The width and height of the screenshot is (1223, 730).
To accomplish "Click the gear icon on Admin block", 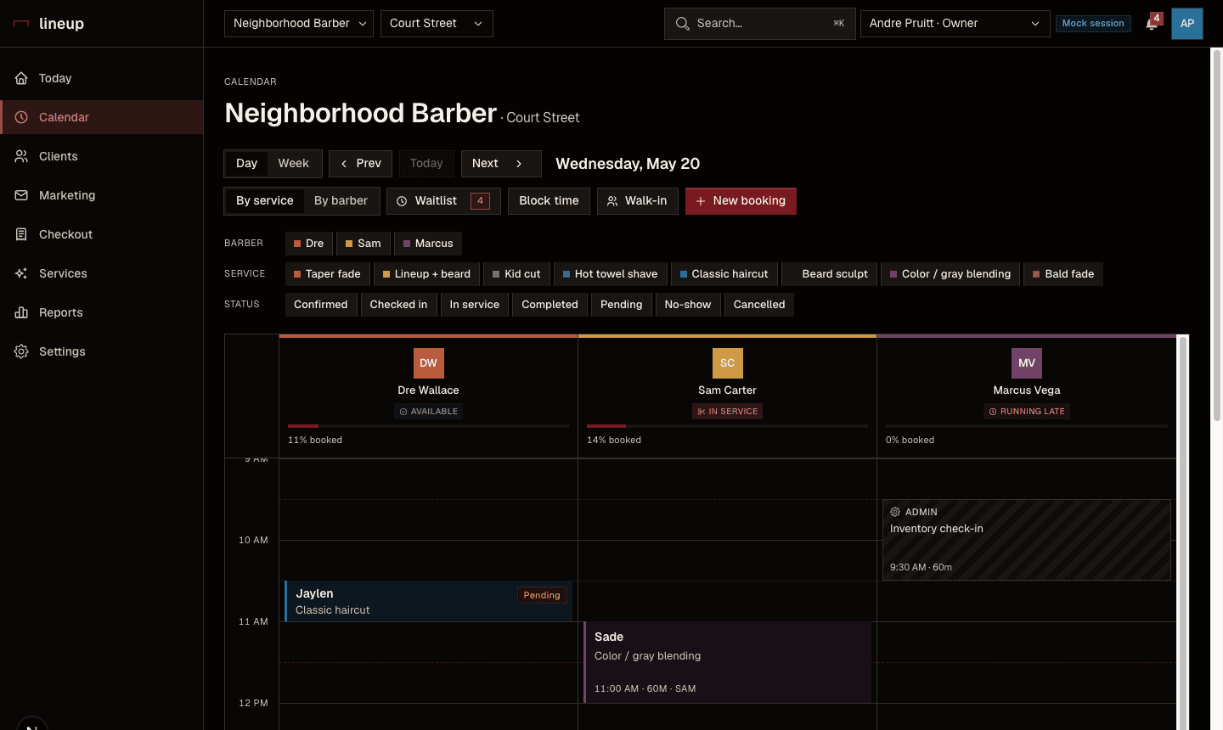I will (895, 512).
